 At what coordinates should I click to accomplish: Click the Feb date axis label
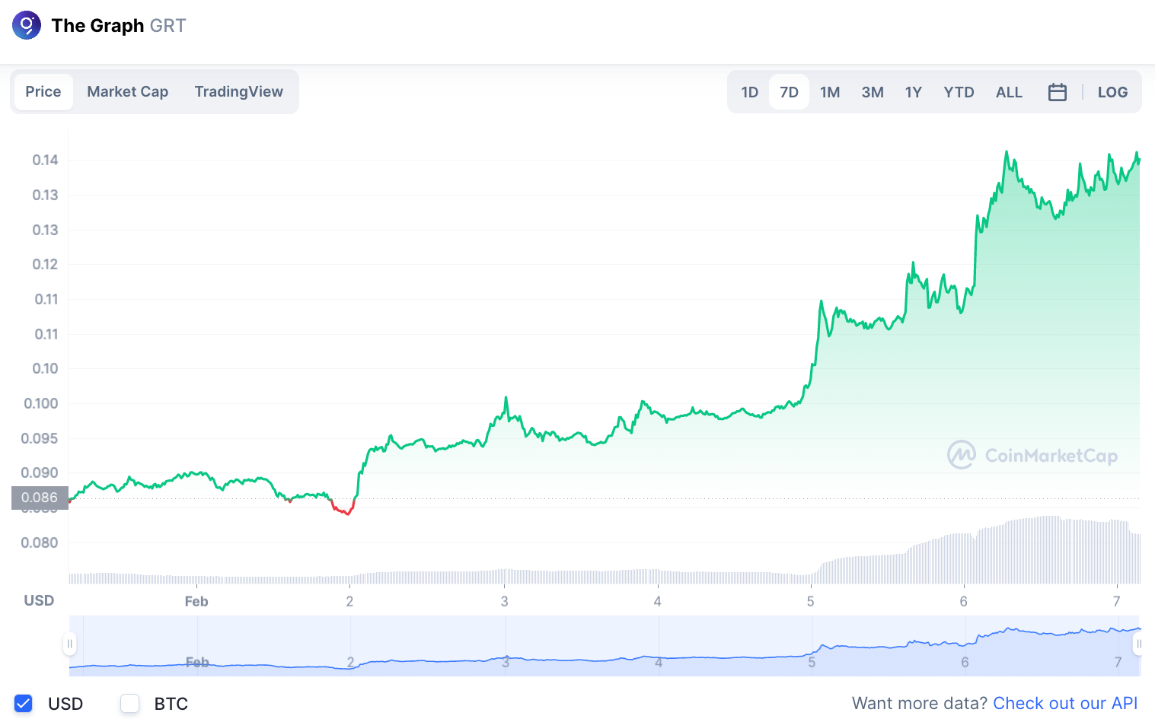pos(196,601)
